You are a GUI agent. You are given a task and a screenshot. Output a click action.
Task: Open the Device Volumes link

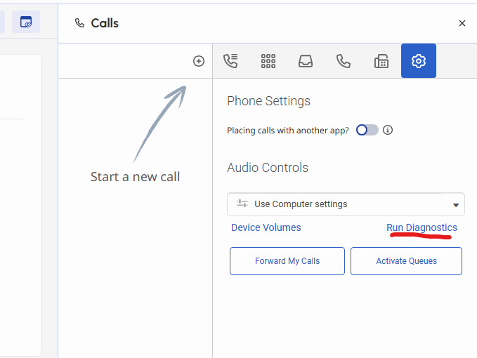tap(266, 227)
